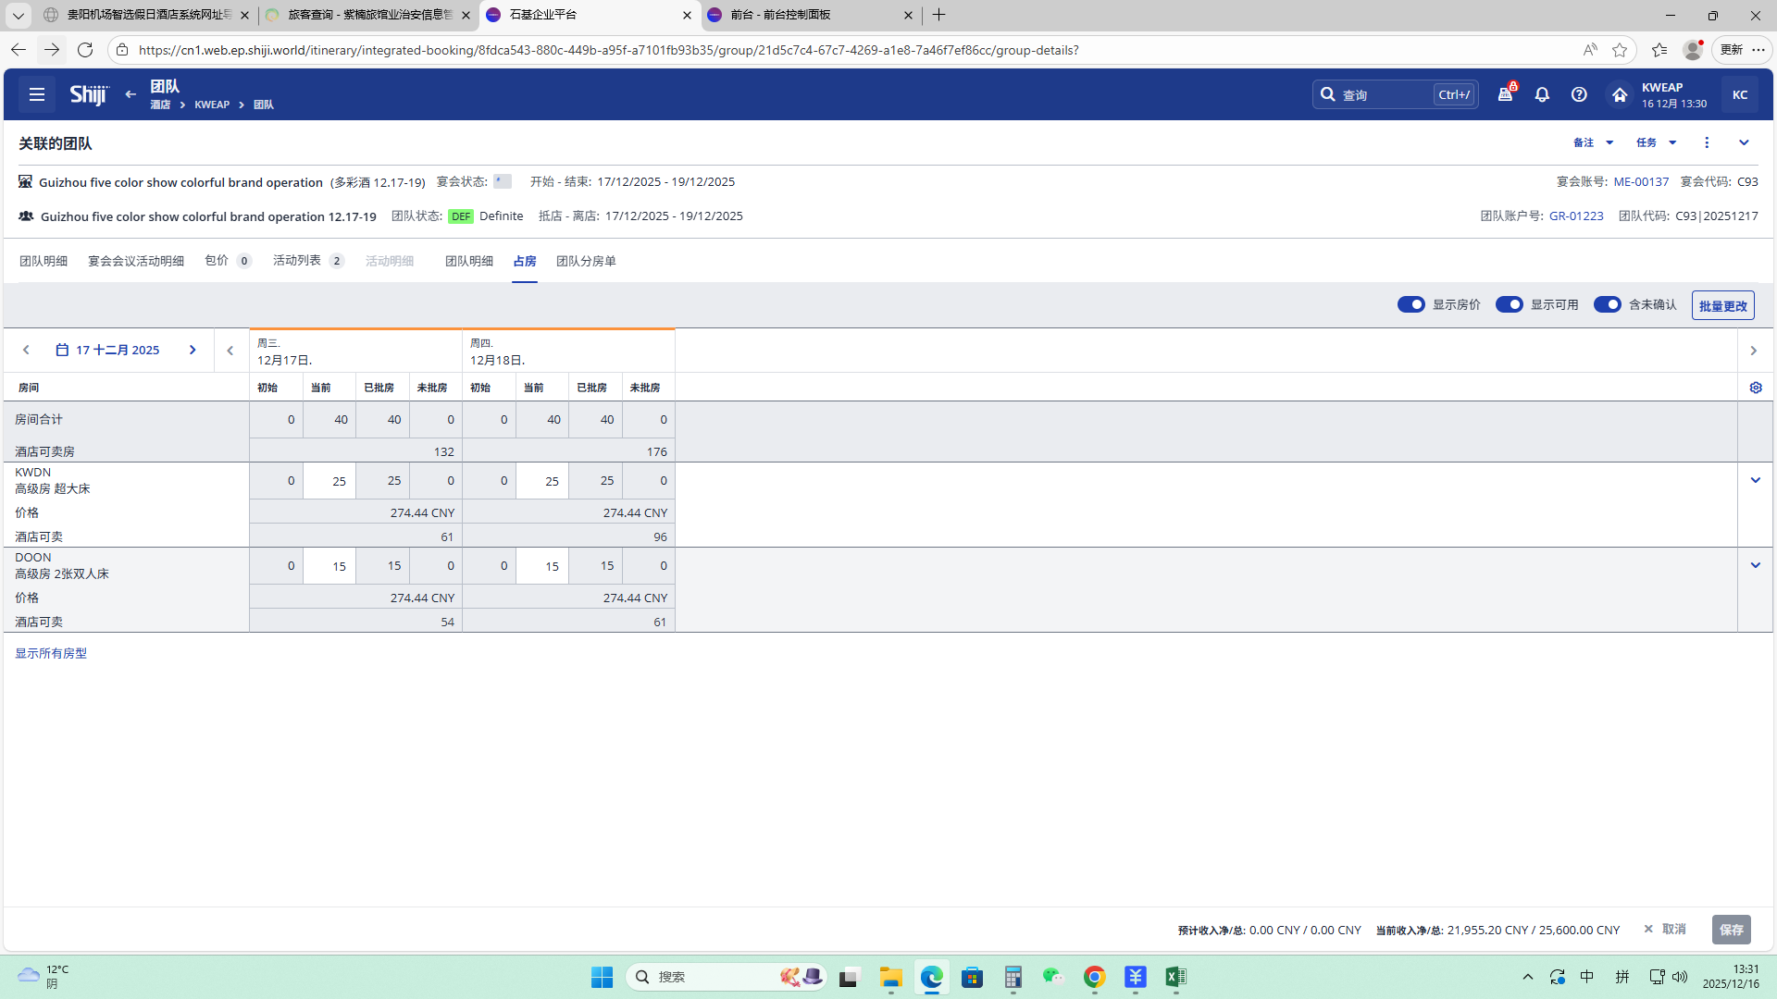
Task: Edit KWDN current rooms field for 12月17日
Action: 329,481
